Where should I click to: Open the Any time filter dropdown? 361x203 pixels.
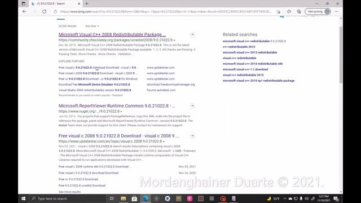(92, 26)
